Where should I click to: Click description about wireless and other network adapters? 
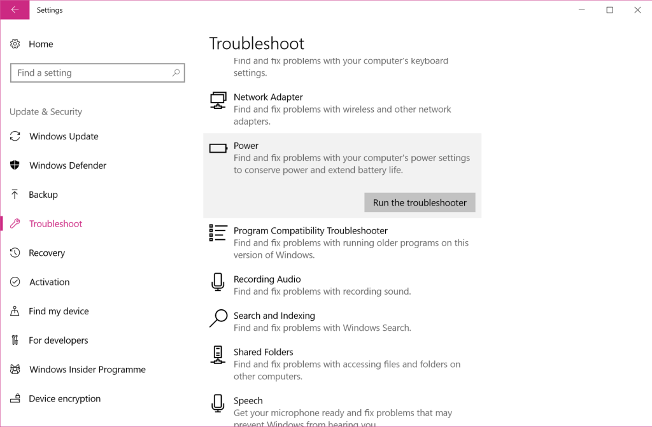(342, 115)
